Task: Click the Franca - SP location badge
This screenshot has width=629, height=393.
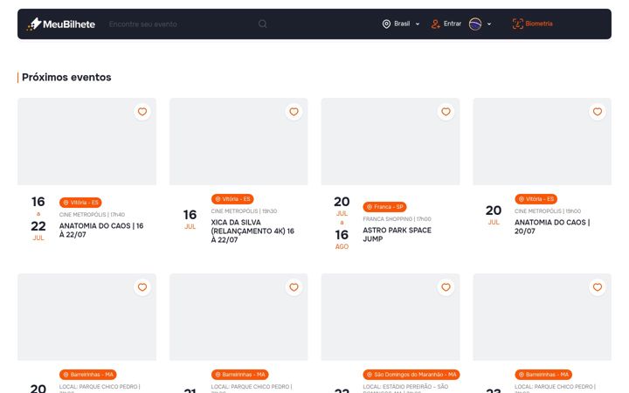Action: (384, 207)
